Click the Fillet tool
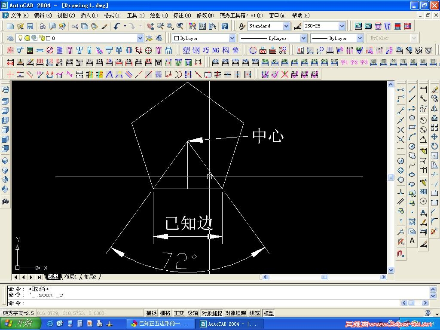This screenshot has height=330, width=440. pyautogui.click(x=434, y=222)
